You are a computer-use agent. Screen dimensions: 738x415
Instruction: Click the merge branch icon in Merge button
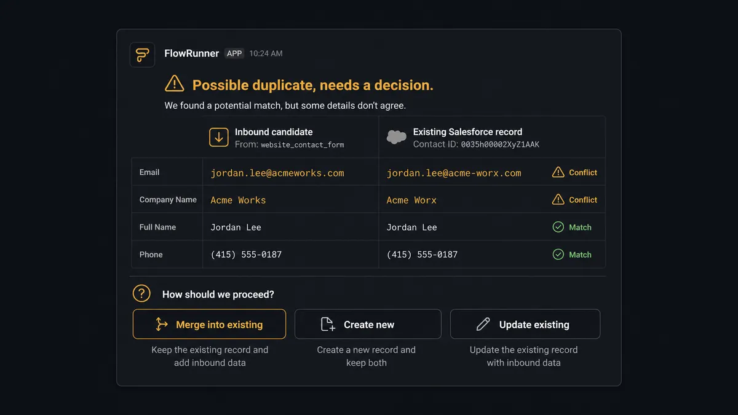tap(162, 324)
